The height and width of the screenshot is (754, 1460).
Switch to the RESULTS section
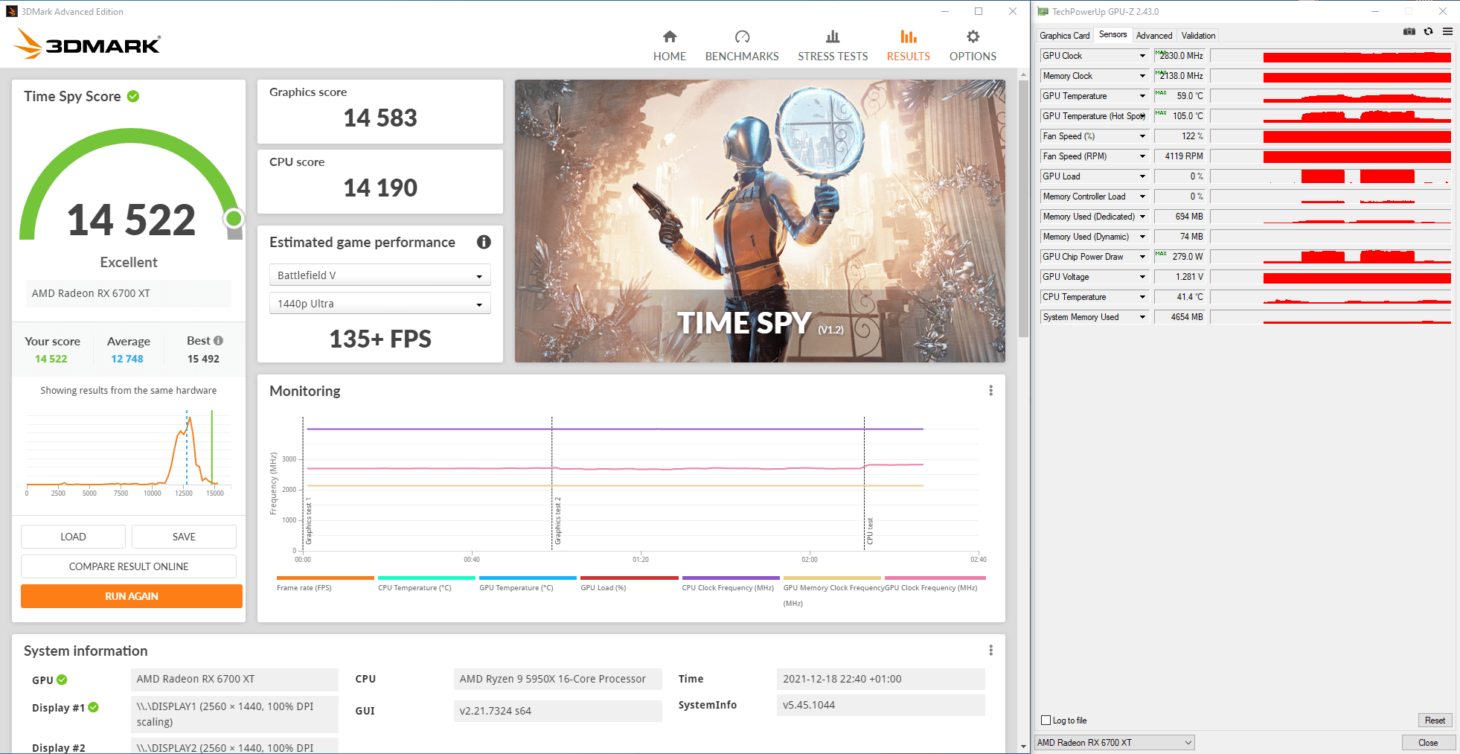click(x=908, y=46)
